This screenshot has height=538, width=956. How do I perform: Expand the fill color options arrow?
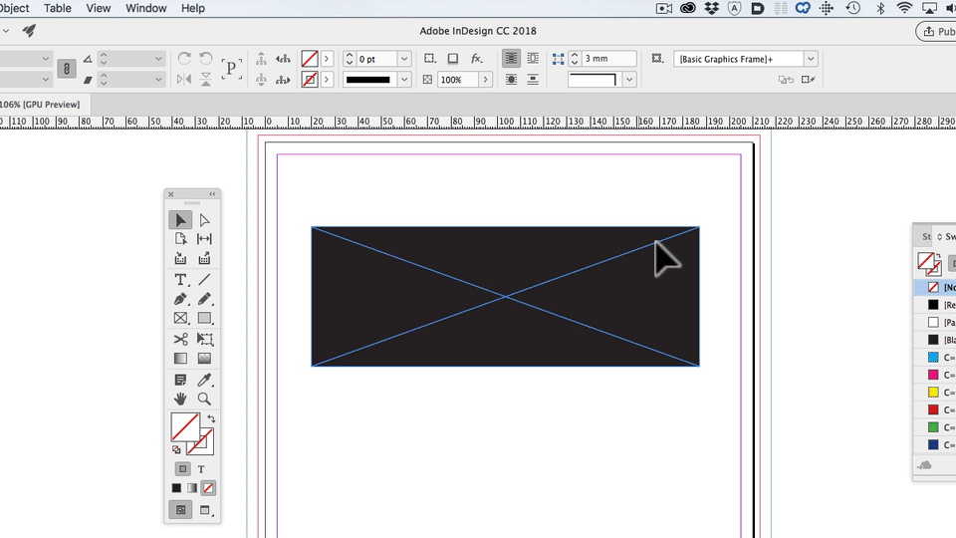[x=327, y=59]
